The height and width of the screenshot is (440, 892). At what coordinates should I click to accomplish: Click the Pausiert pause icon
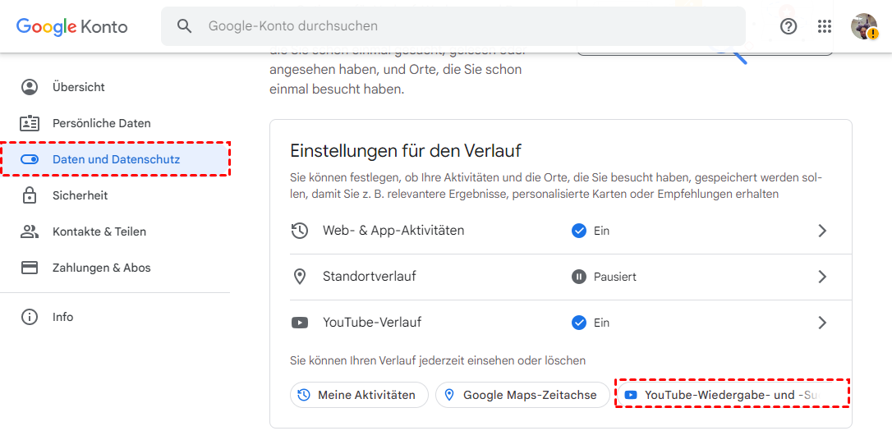[x=578, y=277]
